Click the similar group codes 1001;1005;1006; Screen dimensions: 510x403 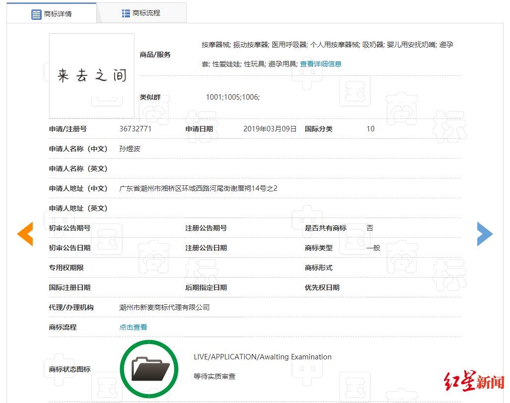[x=233, y=97]
